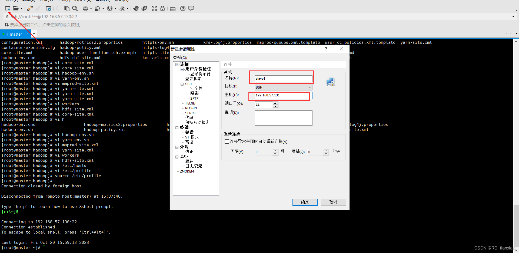
Task: Select VT 模式 in category tree
Action: click(x=192, y=137)
